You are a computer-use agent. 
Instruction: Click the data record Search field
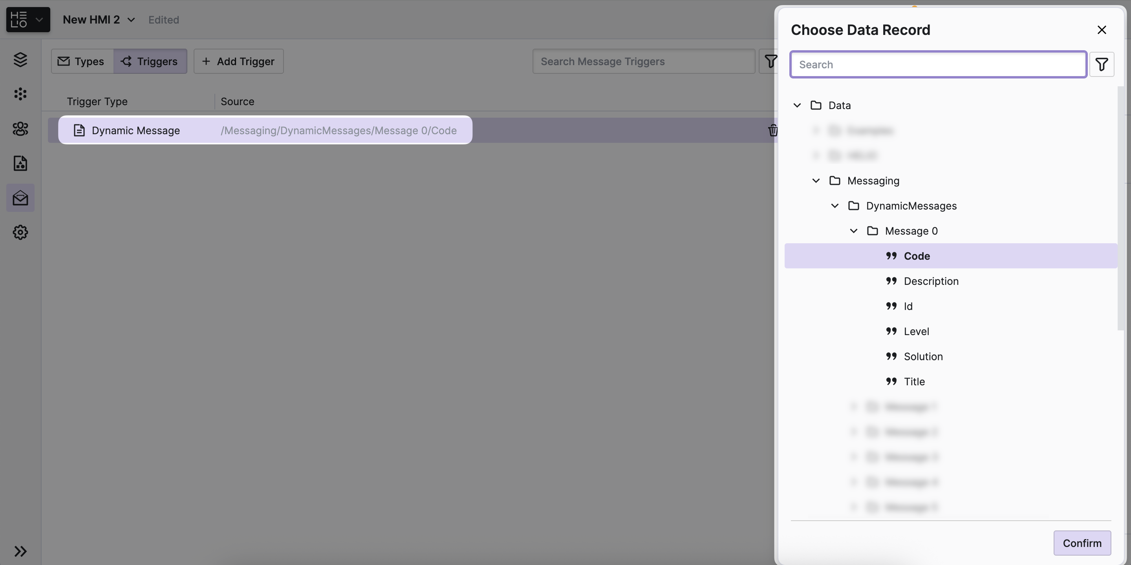(938, 64)
